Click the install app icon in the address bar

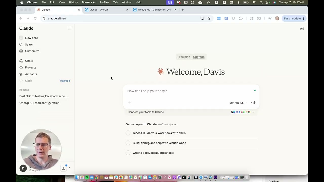pos(202,18)
